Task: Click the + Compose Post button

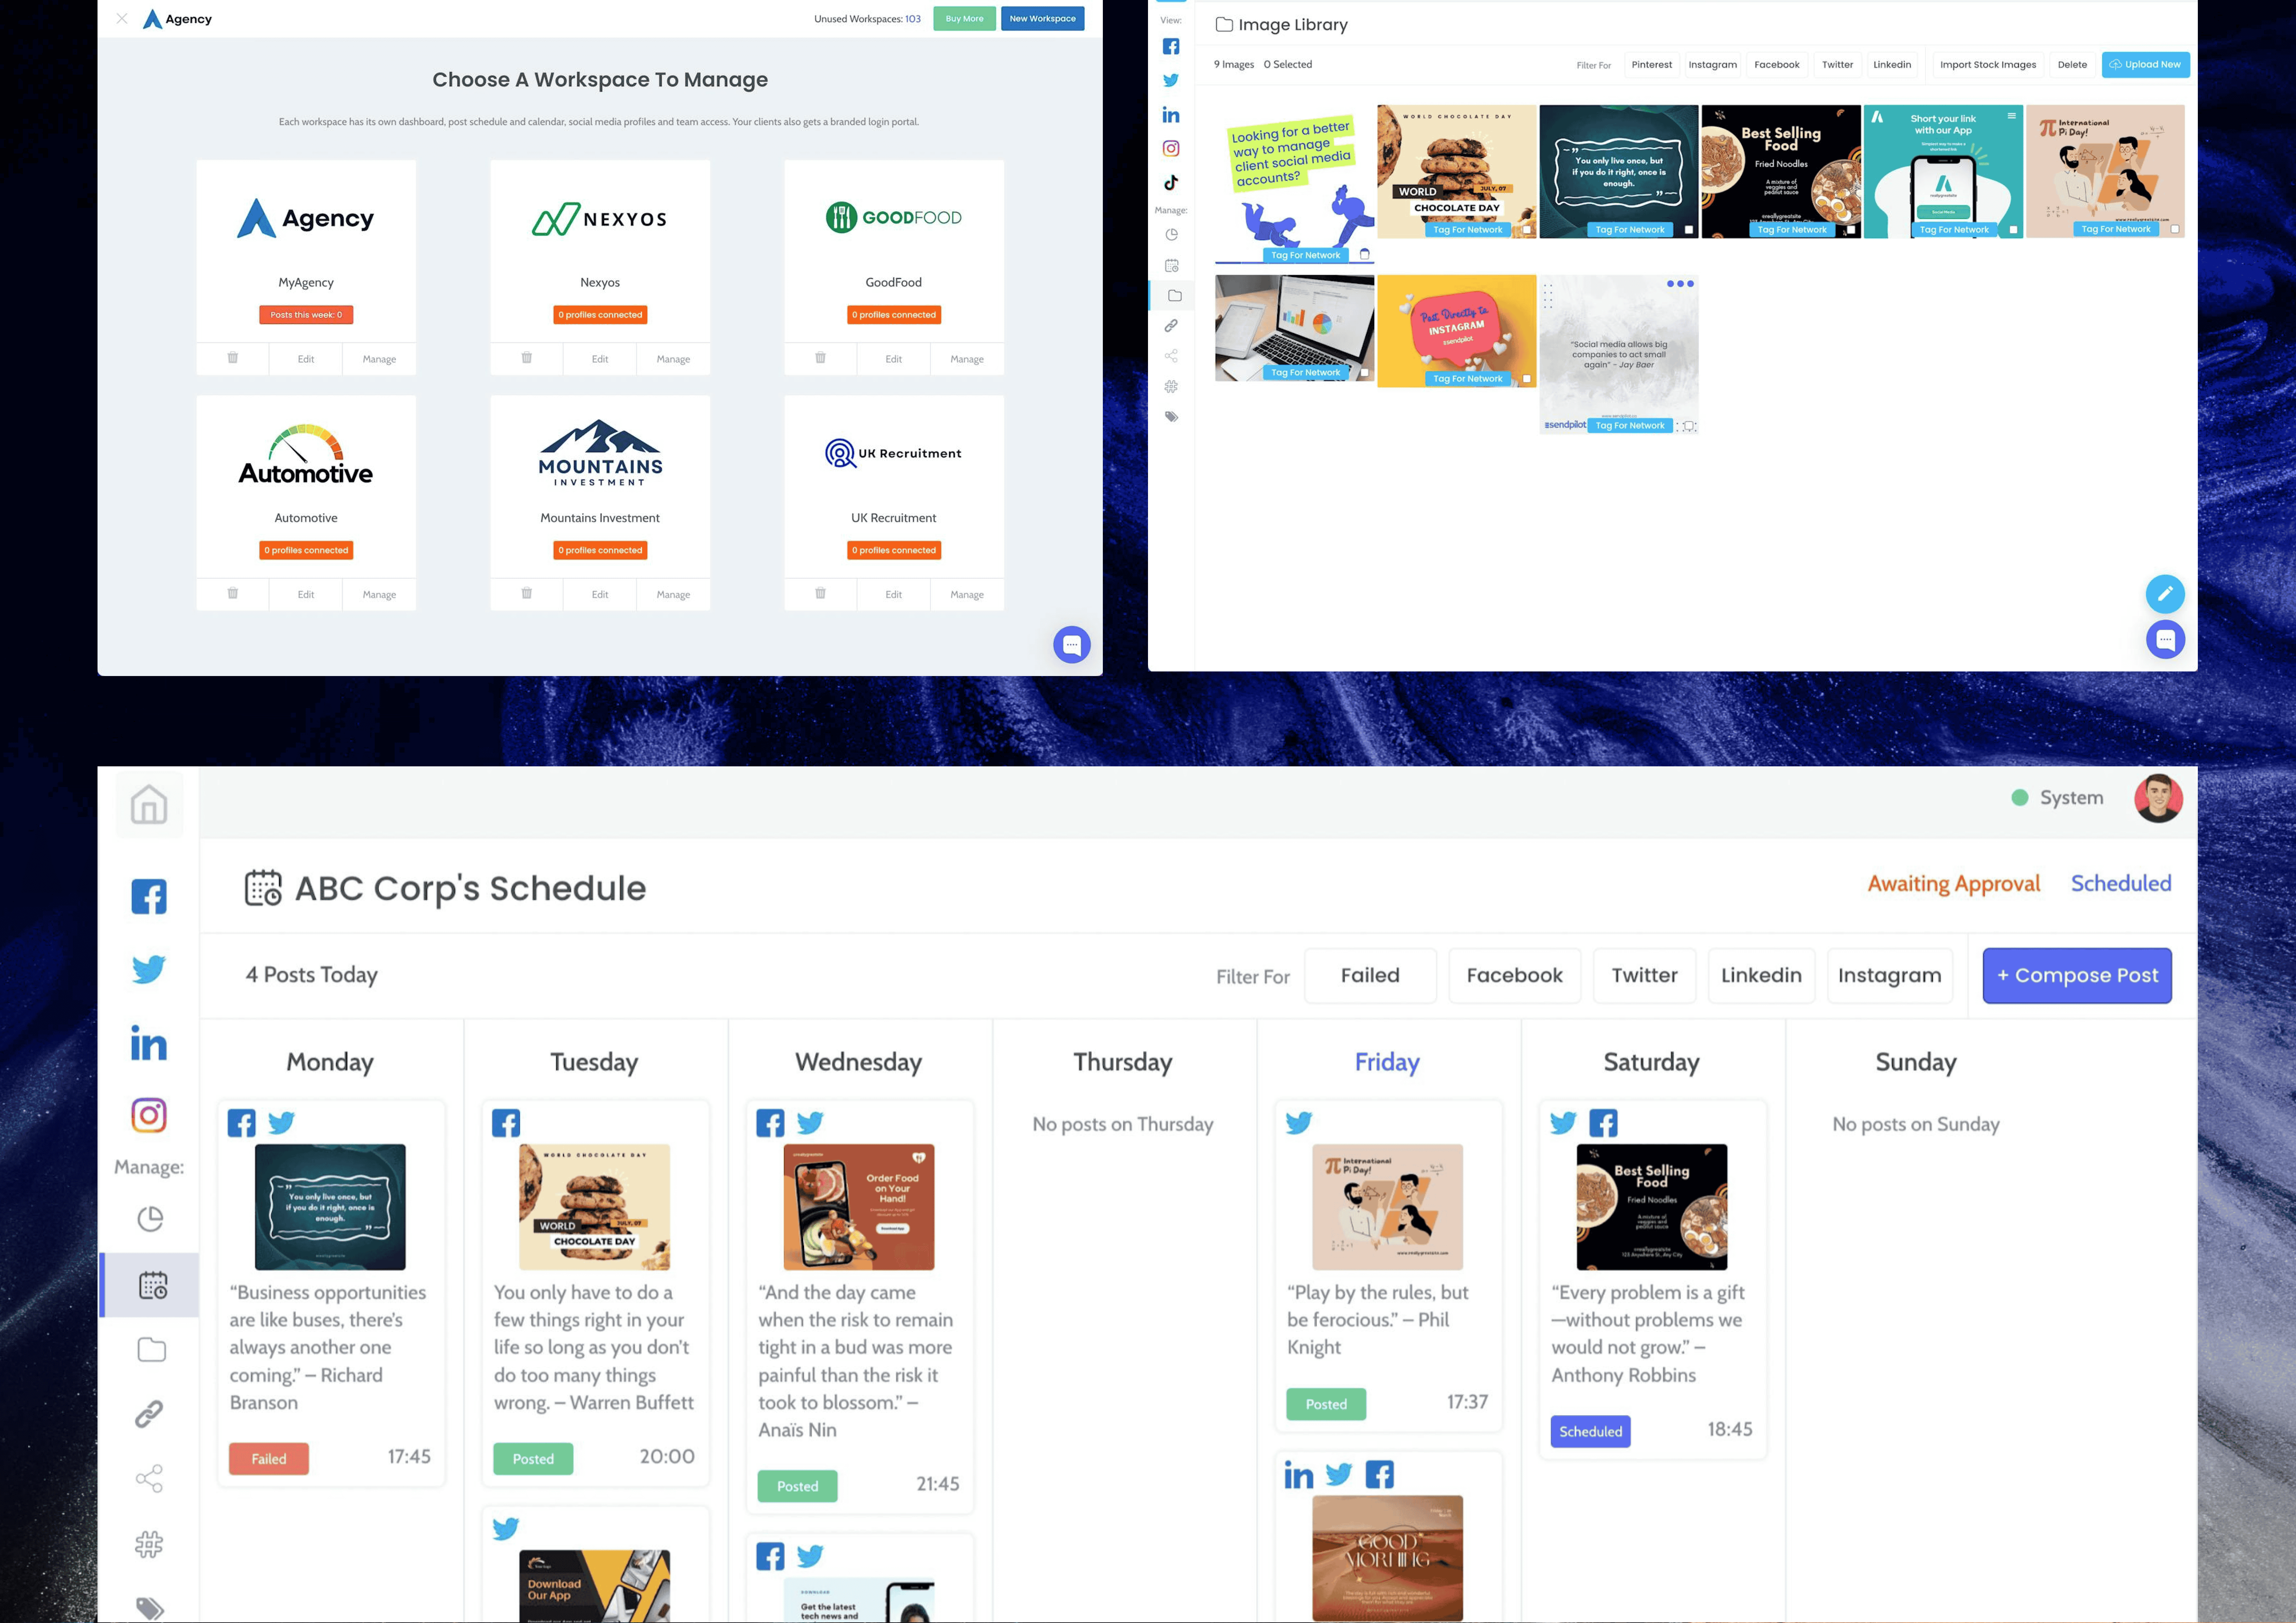Action: pyautogui.click(x=2077, y=976)
